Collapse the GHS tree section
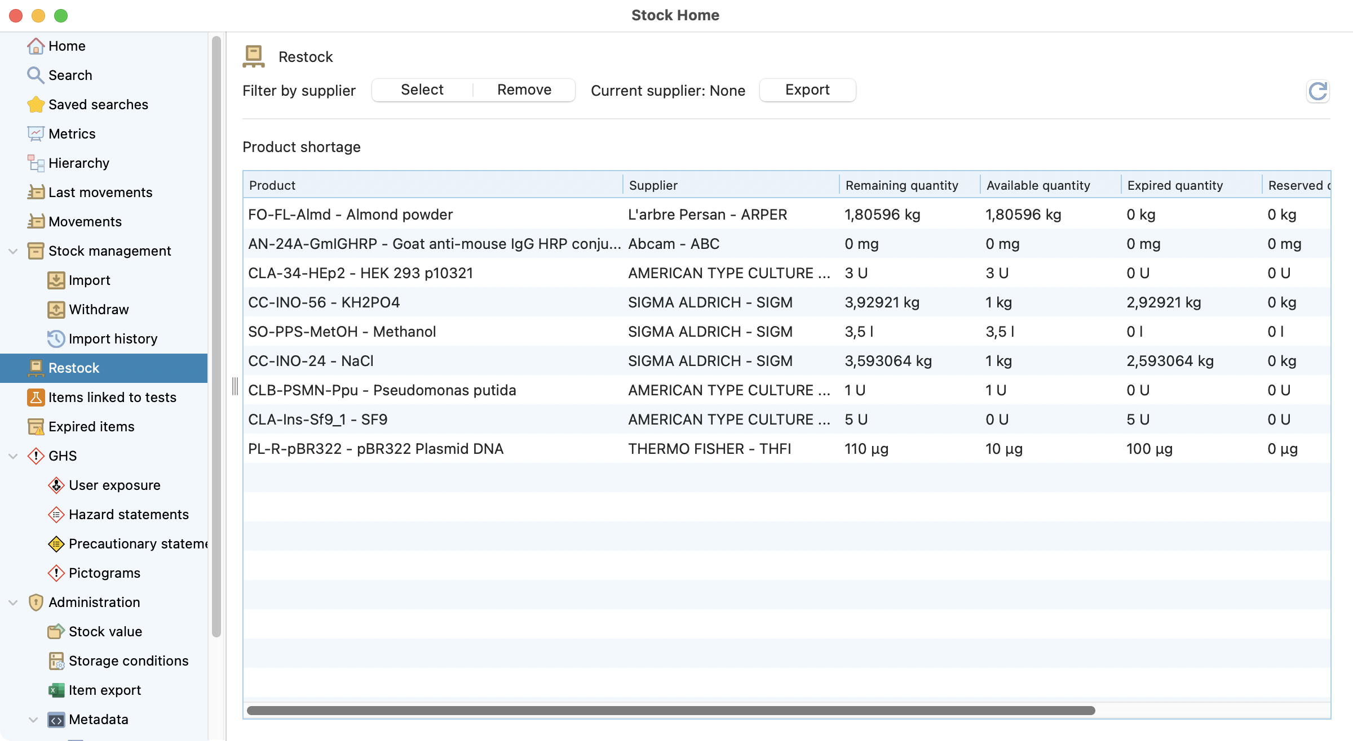 pos(13,456)
